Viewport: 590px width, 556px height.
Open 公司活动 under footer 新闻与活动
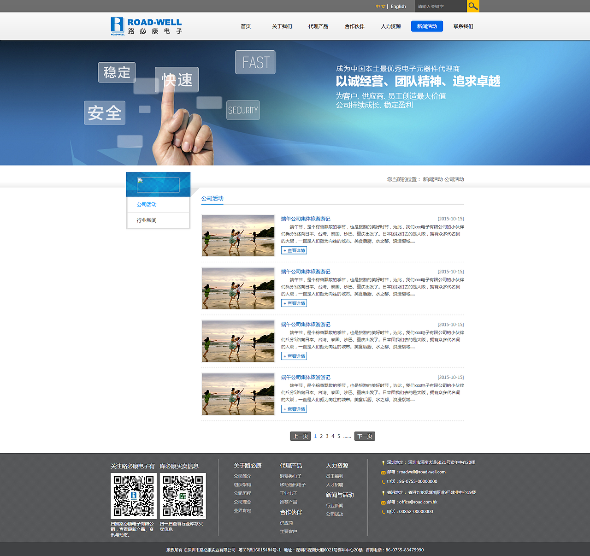(x=335, y=515)
